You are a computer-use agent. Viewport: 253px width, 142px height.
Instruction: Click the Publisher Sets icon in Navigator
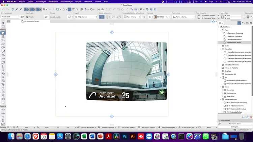tap(251, 23)
